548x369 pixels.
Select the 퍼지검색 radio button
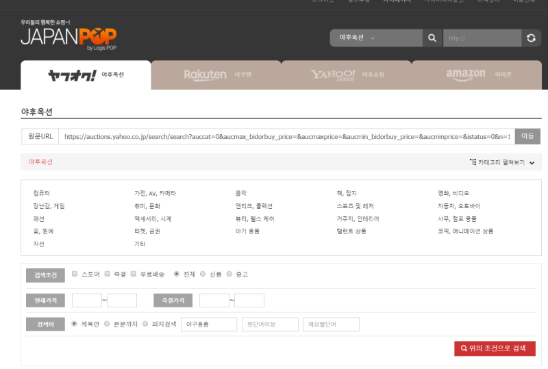145,324
